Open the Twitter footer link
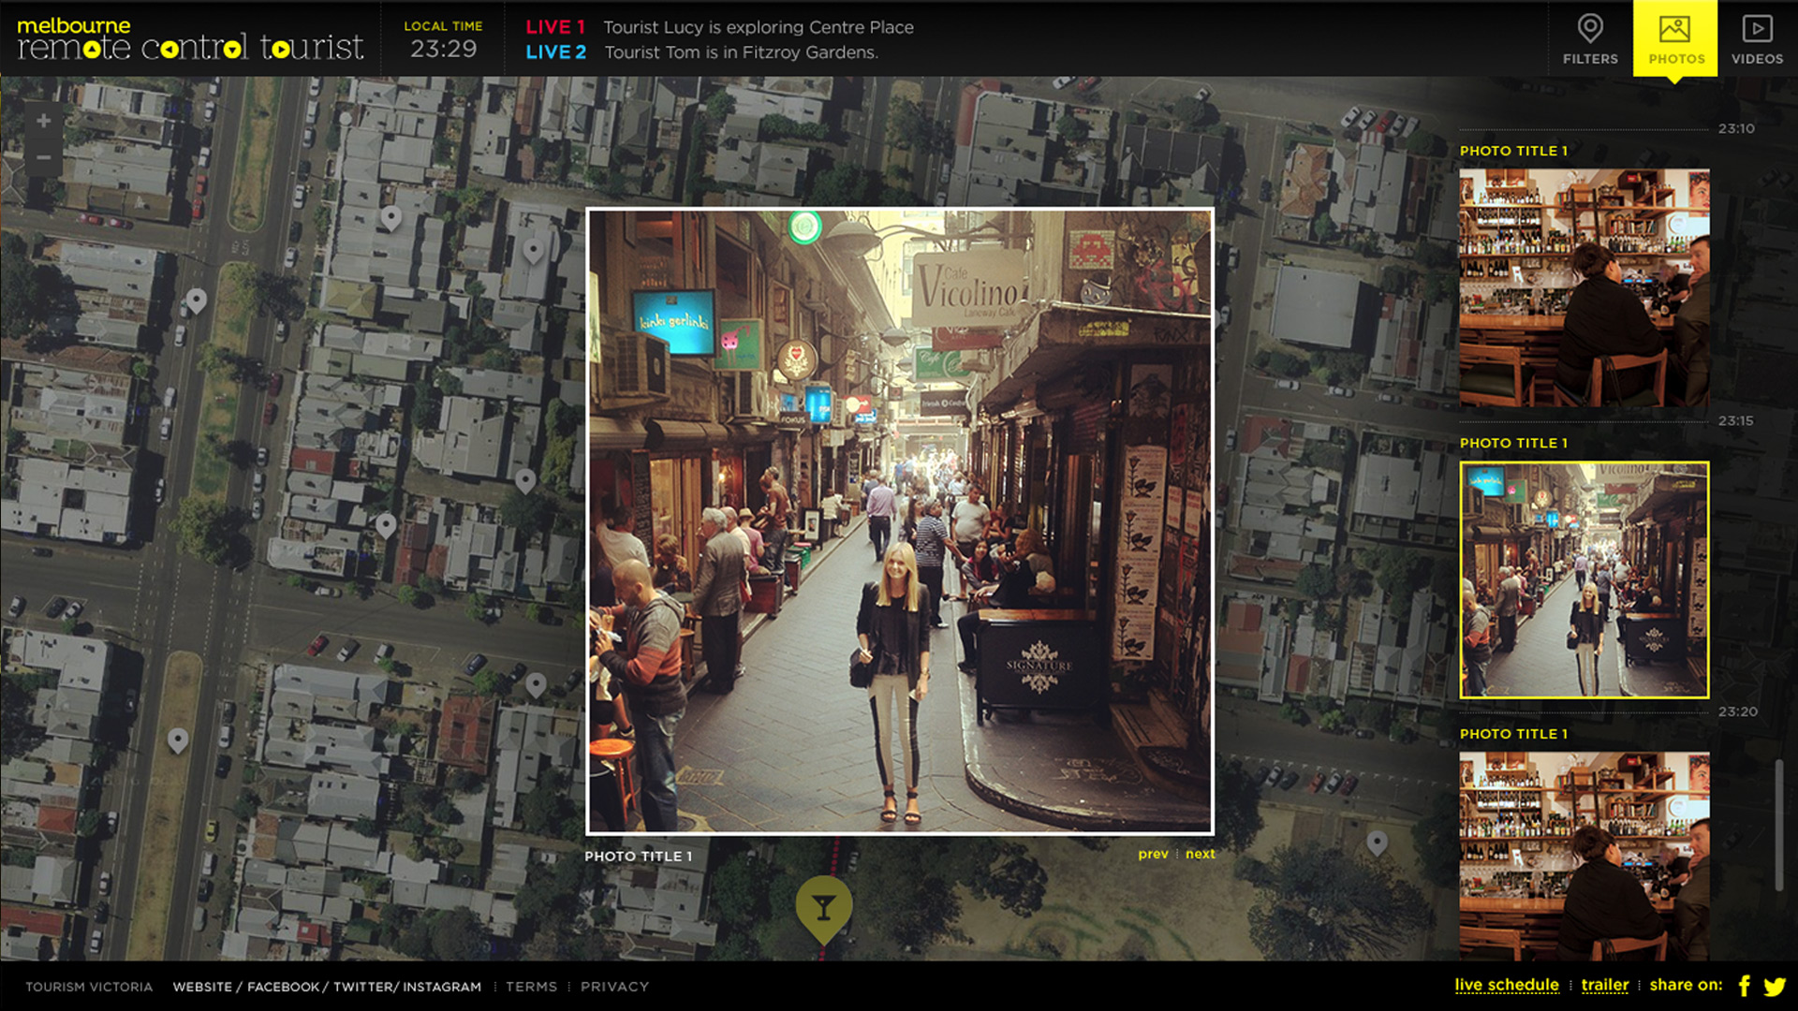The width and height of the screenshot is (1798, 1011). point(363,987)
